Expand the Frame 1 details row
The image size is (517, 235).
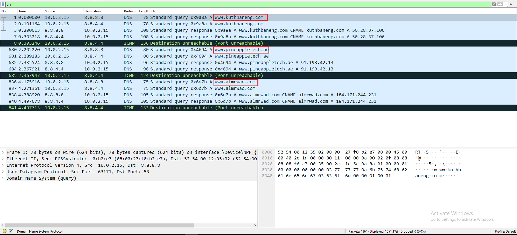[3, 152]
